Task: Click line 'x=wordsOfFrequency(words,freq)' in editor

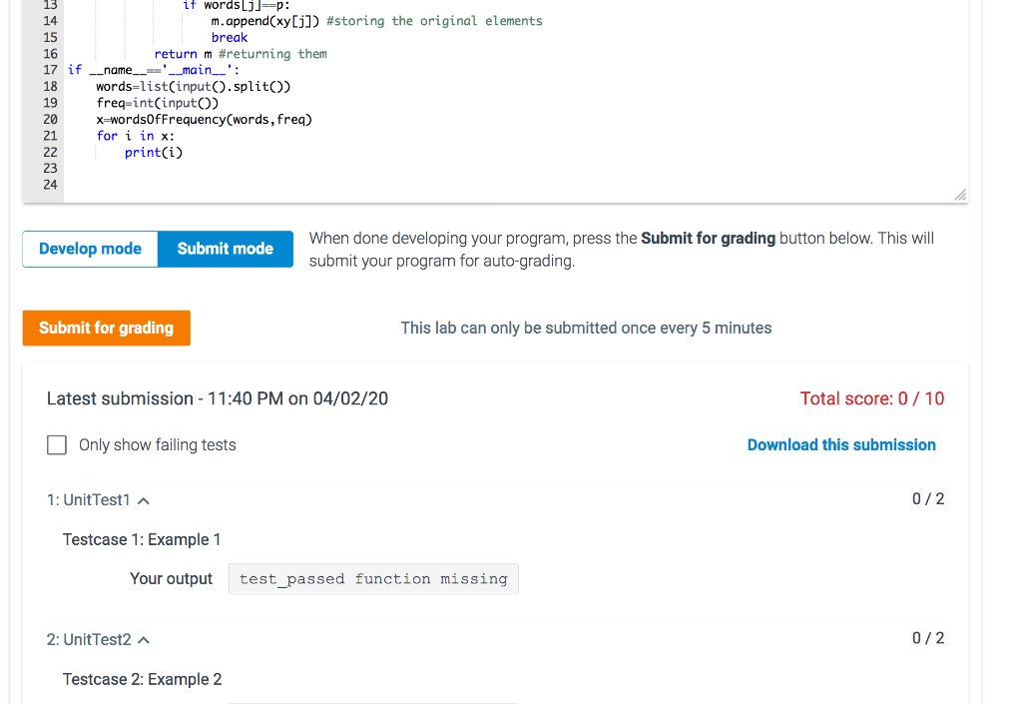Action: tap(205, 119)
